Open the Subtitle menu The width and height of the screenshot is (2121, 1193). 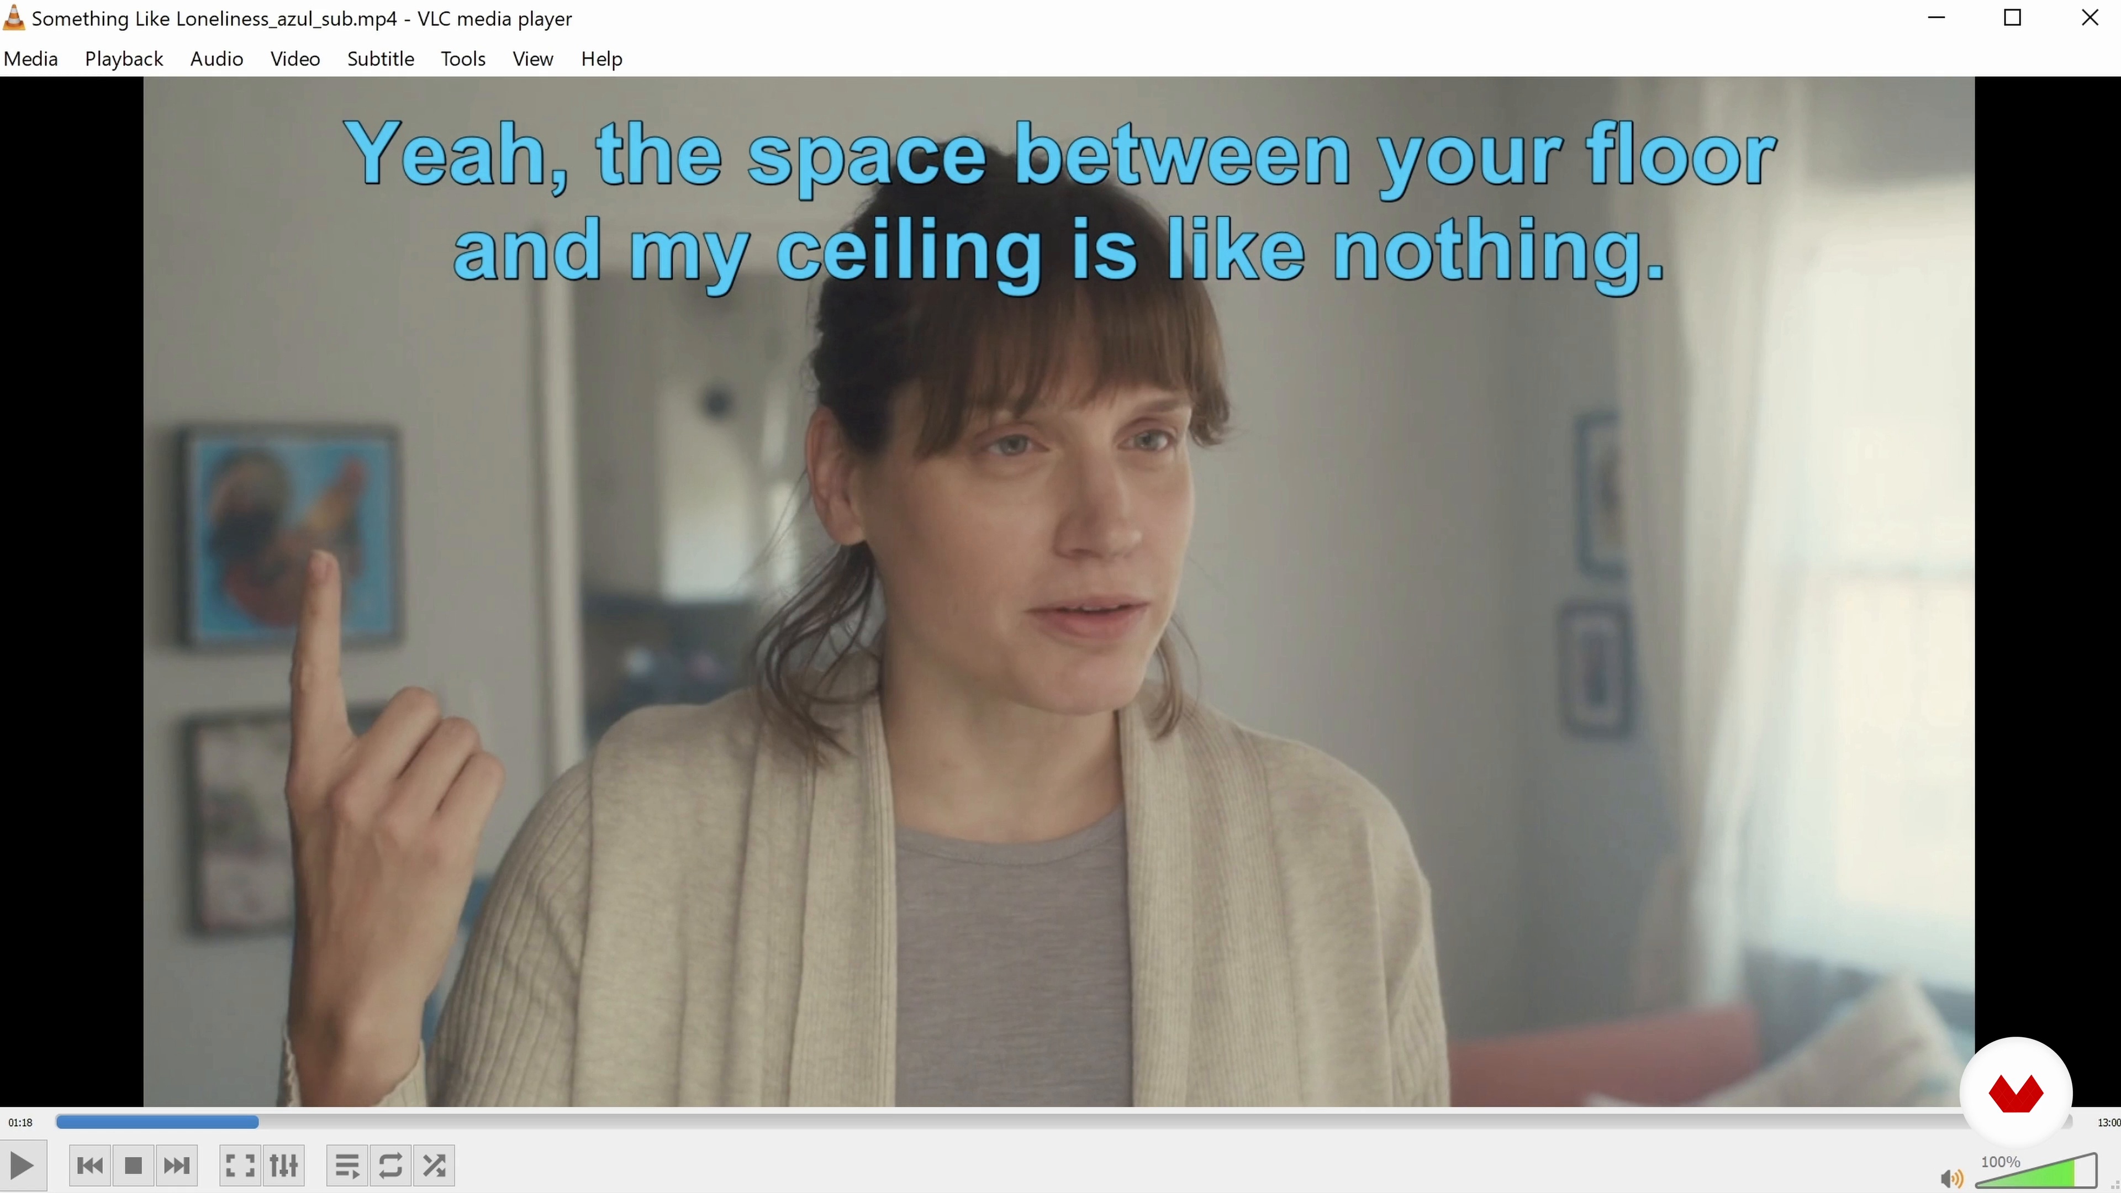click(x=381, y=59)
